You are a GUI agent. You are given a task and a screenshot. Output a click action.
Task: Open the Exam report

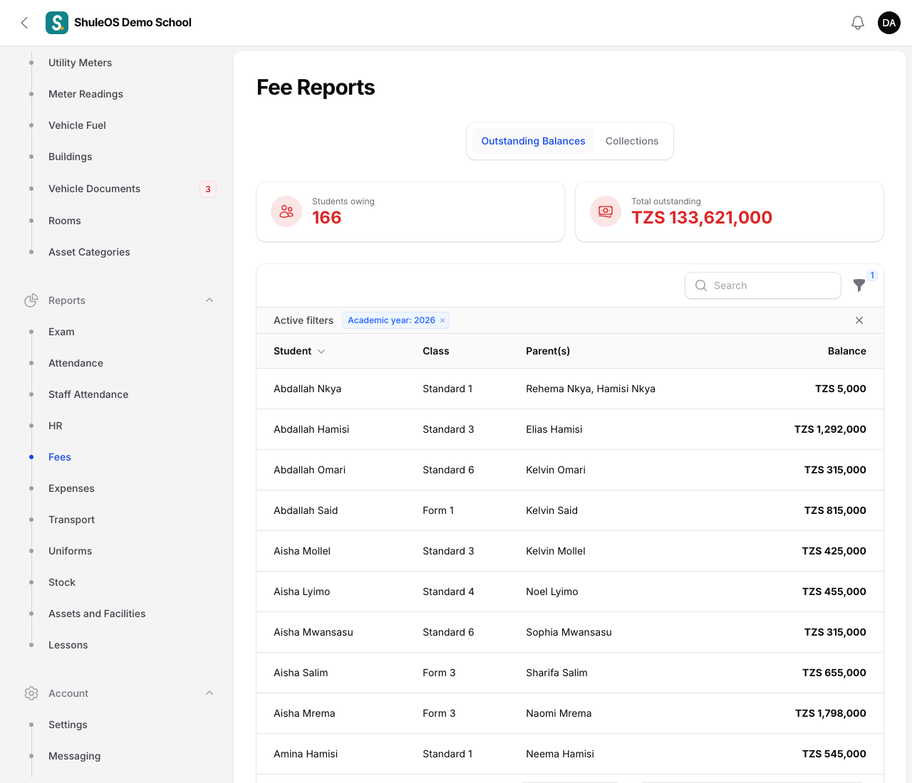[x=61, y=332]
